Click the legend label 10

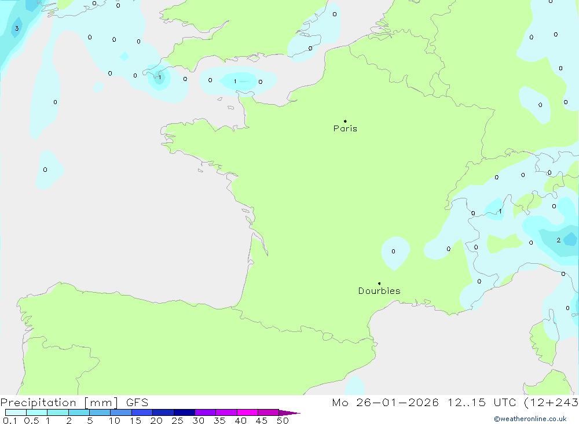pyautogui.click(x=115, y=421)
